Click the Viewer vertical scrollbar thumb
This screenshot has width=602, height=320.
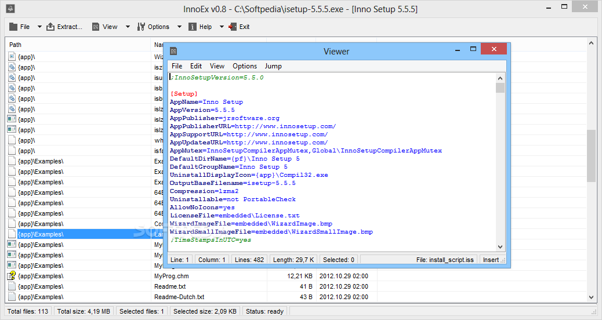pos(500,88)
